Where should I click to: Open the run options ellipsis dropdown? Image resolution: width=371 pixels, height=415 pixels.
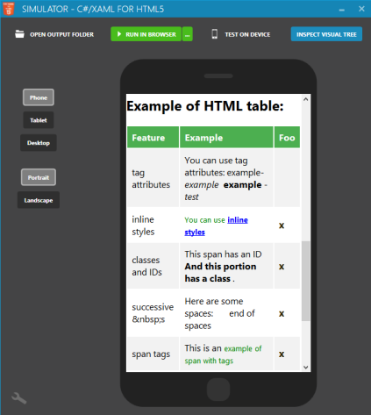[x=188, y=34]
